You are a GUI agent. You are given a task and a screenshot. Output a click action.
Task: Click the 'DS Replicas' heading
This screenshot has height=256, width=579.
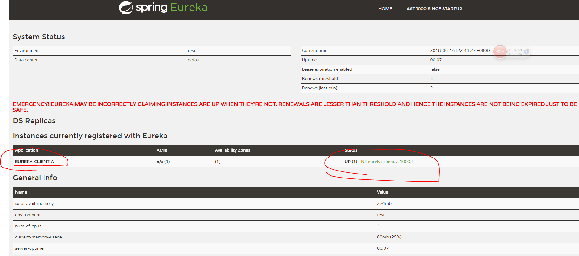pyautogui.click(x=34, y=121)
